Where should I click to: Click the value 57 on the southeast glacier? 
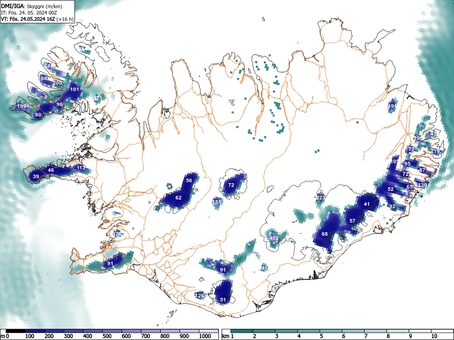352,221
